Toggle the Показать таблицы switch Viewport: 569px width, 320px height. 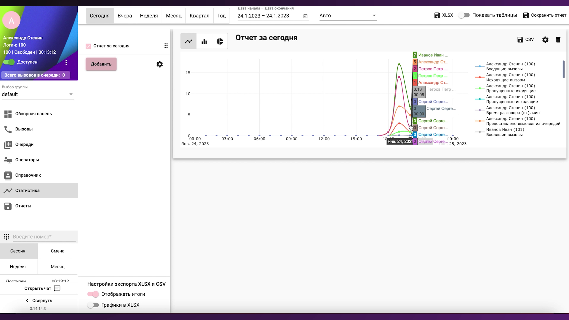[464, 15]
